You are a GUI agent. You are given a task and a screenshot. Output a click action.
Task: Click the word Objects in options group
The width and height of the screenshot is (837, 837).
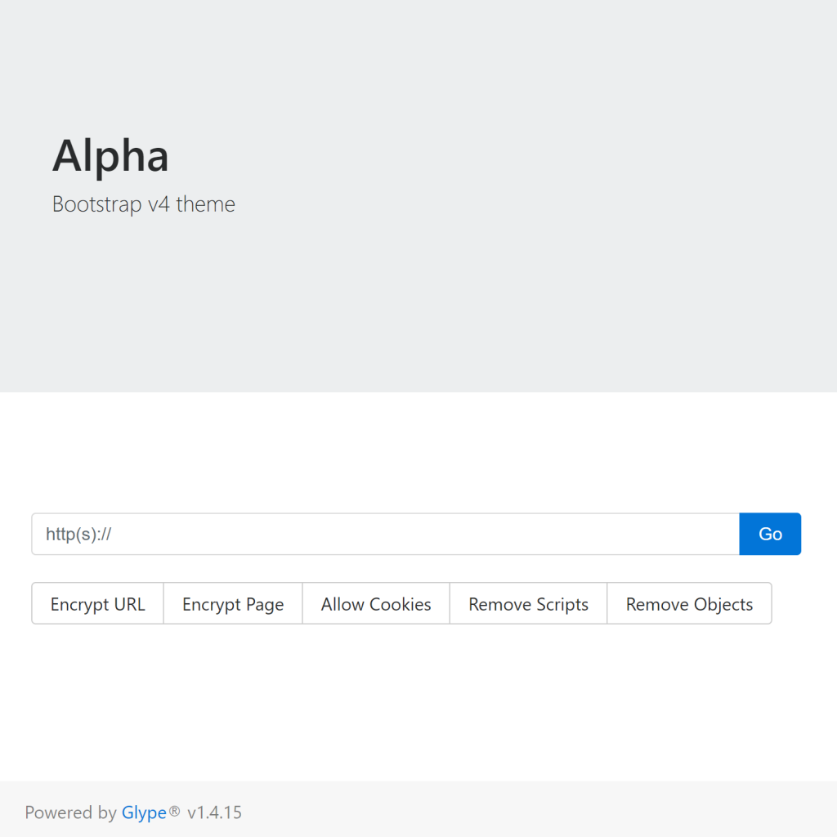click(723, 604)
